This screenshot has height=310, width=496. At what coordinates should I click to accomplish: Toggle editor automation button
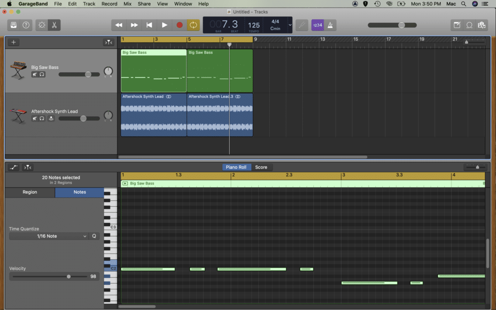14,167
